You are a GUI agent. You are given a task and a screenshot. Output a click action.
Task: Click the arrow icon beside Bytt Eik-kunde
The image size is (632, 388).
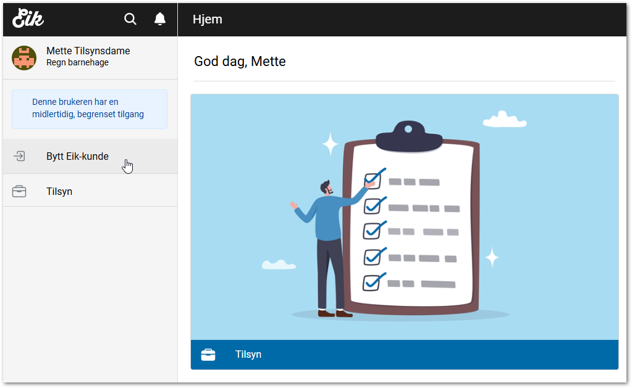pos(19,157)
